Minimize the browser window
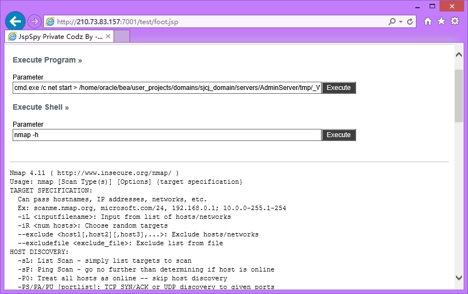 point(418,7)
